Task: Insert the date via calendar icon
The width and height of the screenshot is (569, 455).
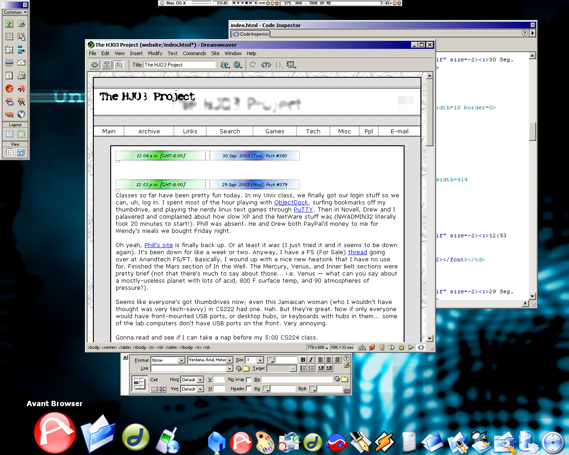Action: point(9,76)
